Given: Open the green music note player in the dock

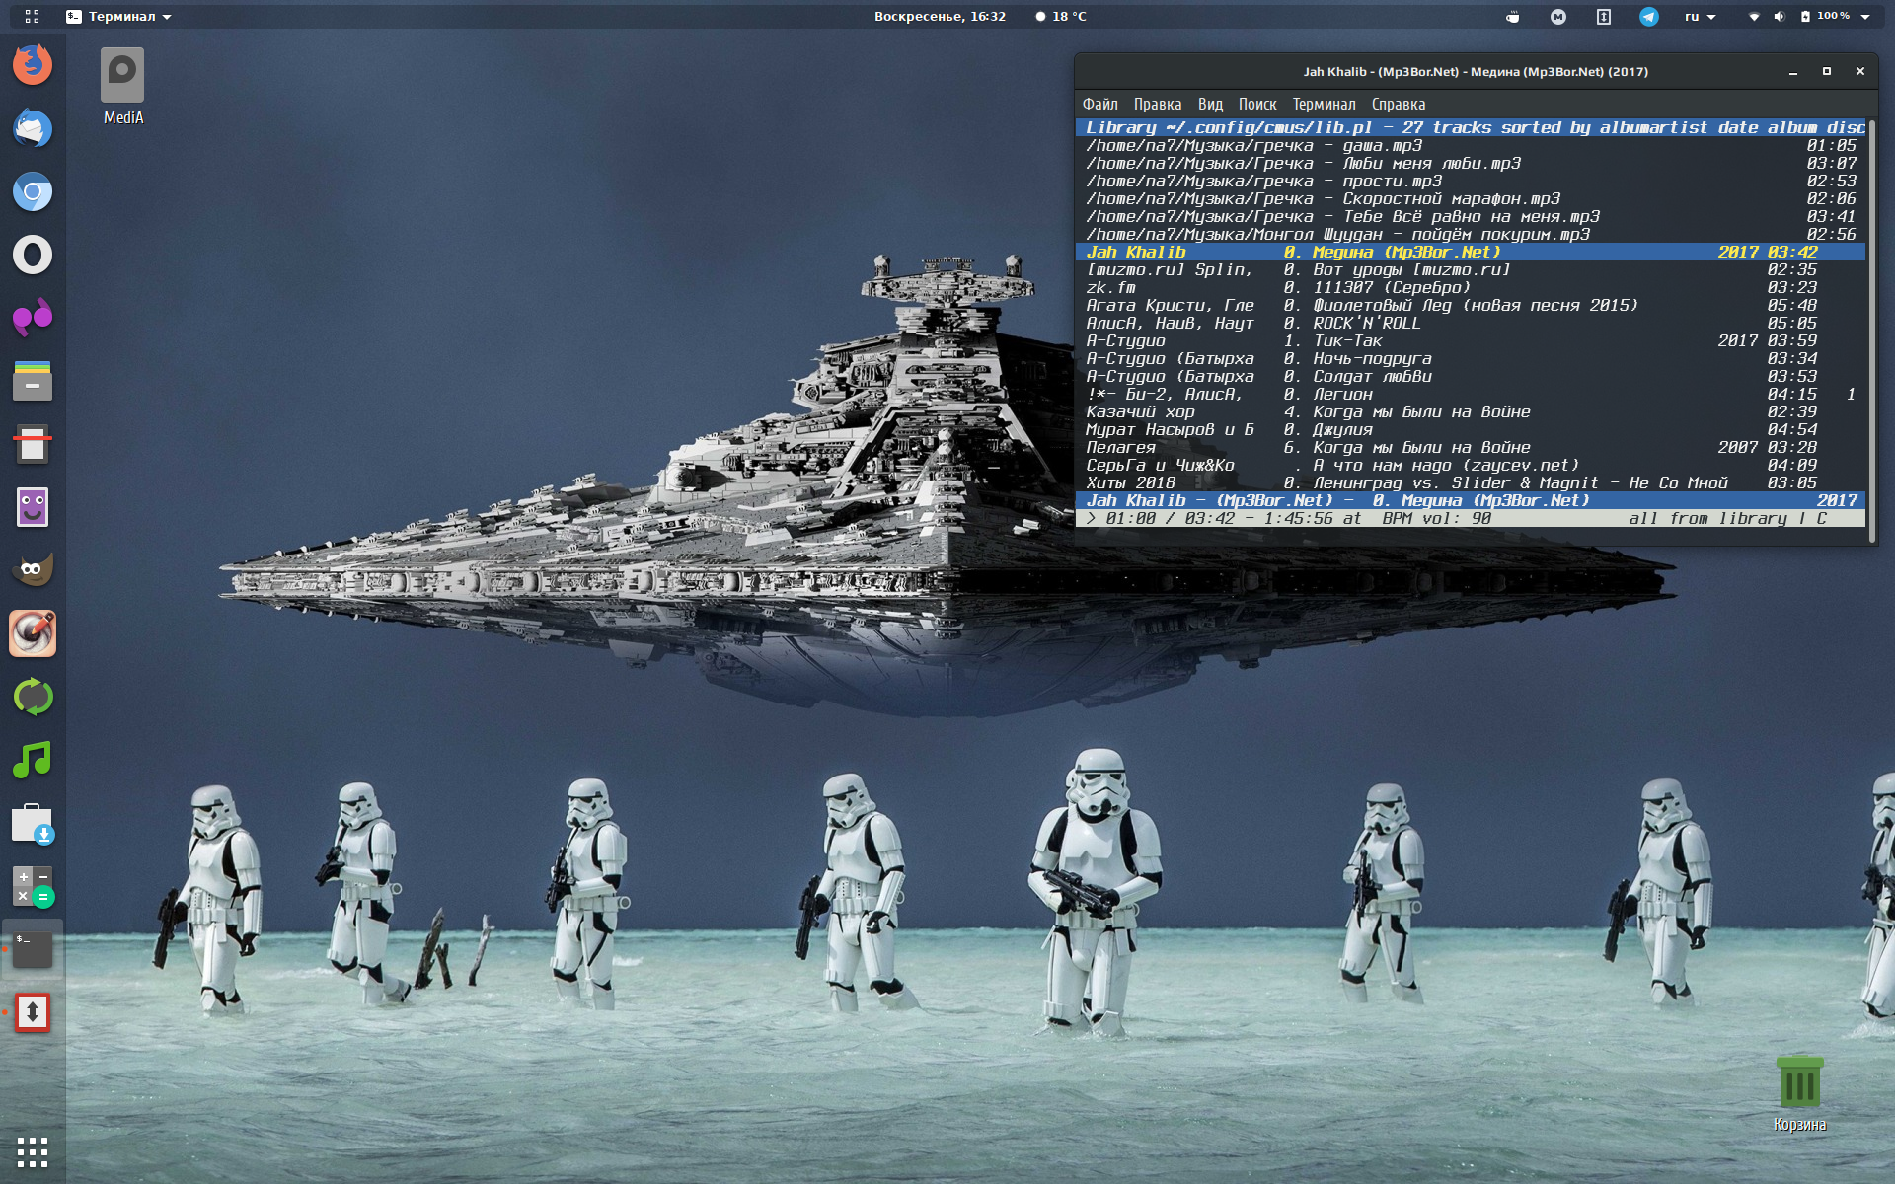Looking at the screenshot, I should [x=33, y=760].
